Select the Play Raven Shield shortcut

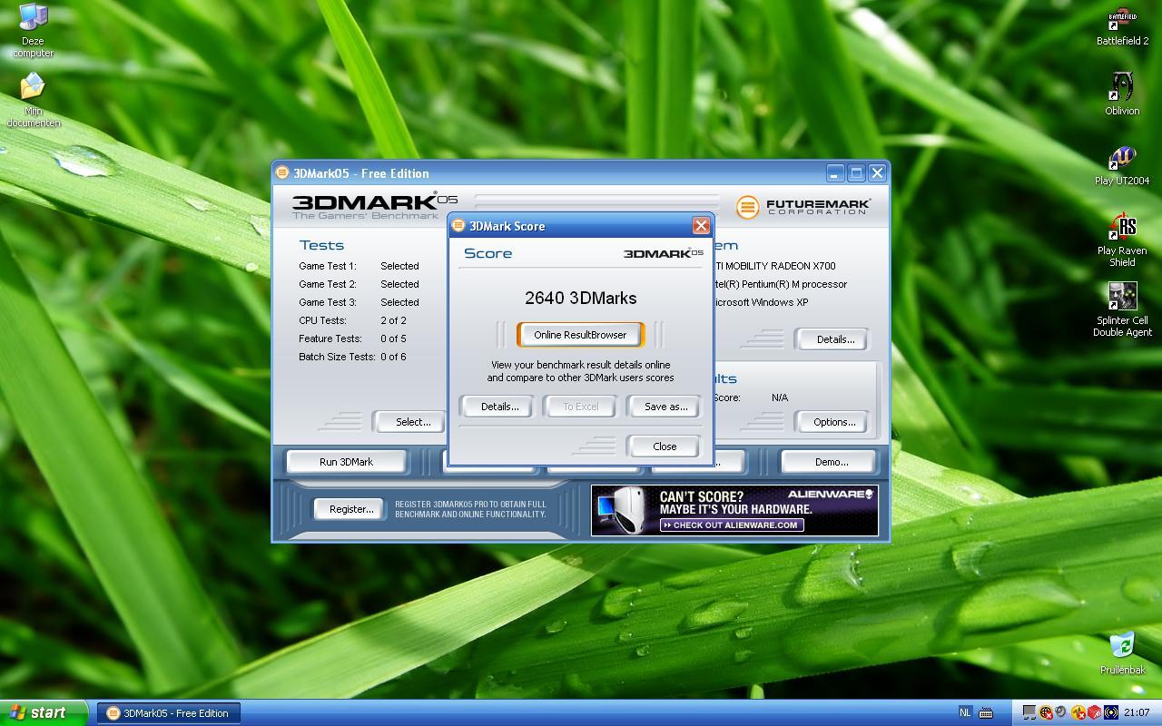click(x=1122, y=240)
